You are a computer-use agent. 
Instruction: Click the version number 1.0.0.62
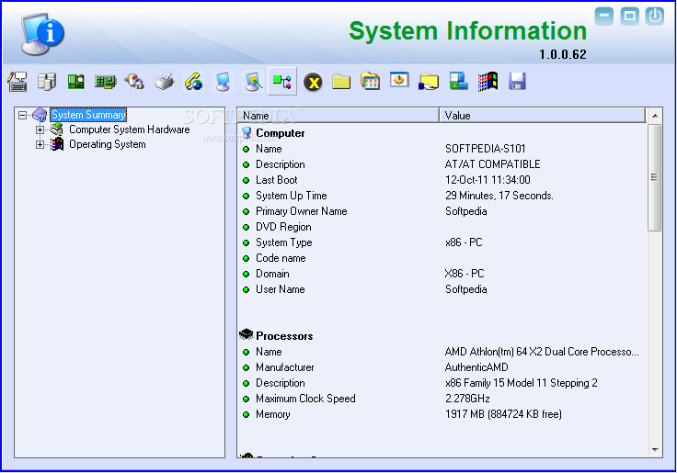(563, 55)
